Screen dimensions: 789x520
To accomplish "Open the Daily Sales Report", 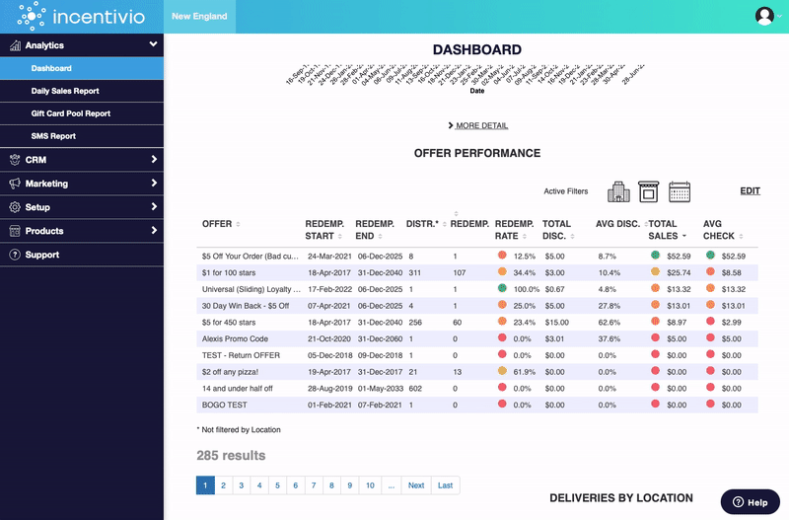I will pos(65,91).
